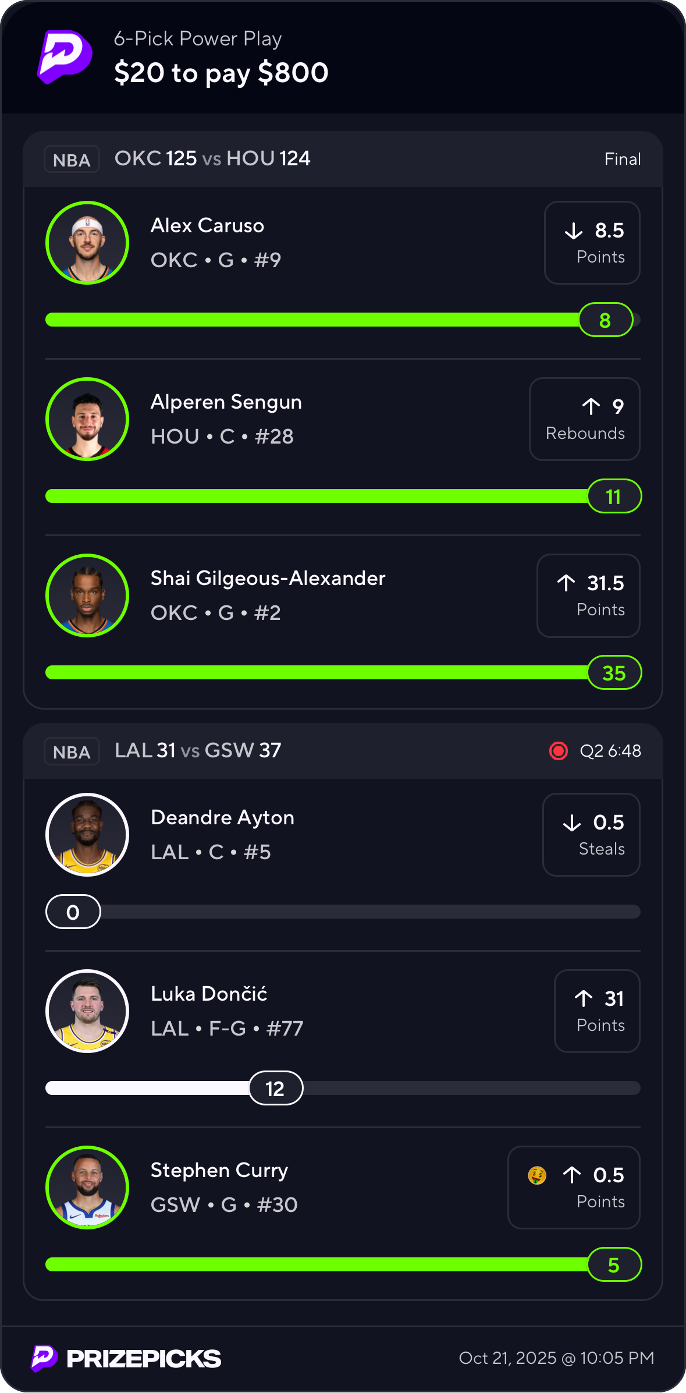The image size is (686, 1393).
Task: Tap the NBA badge for LAL vs GSW
Action: (72, 752)
